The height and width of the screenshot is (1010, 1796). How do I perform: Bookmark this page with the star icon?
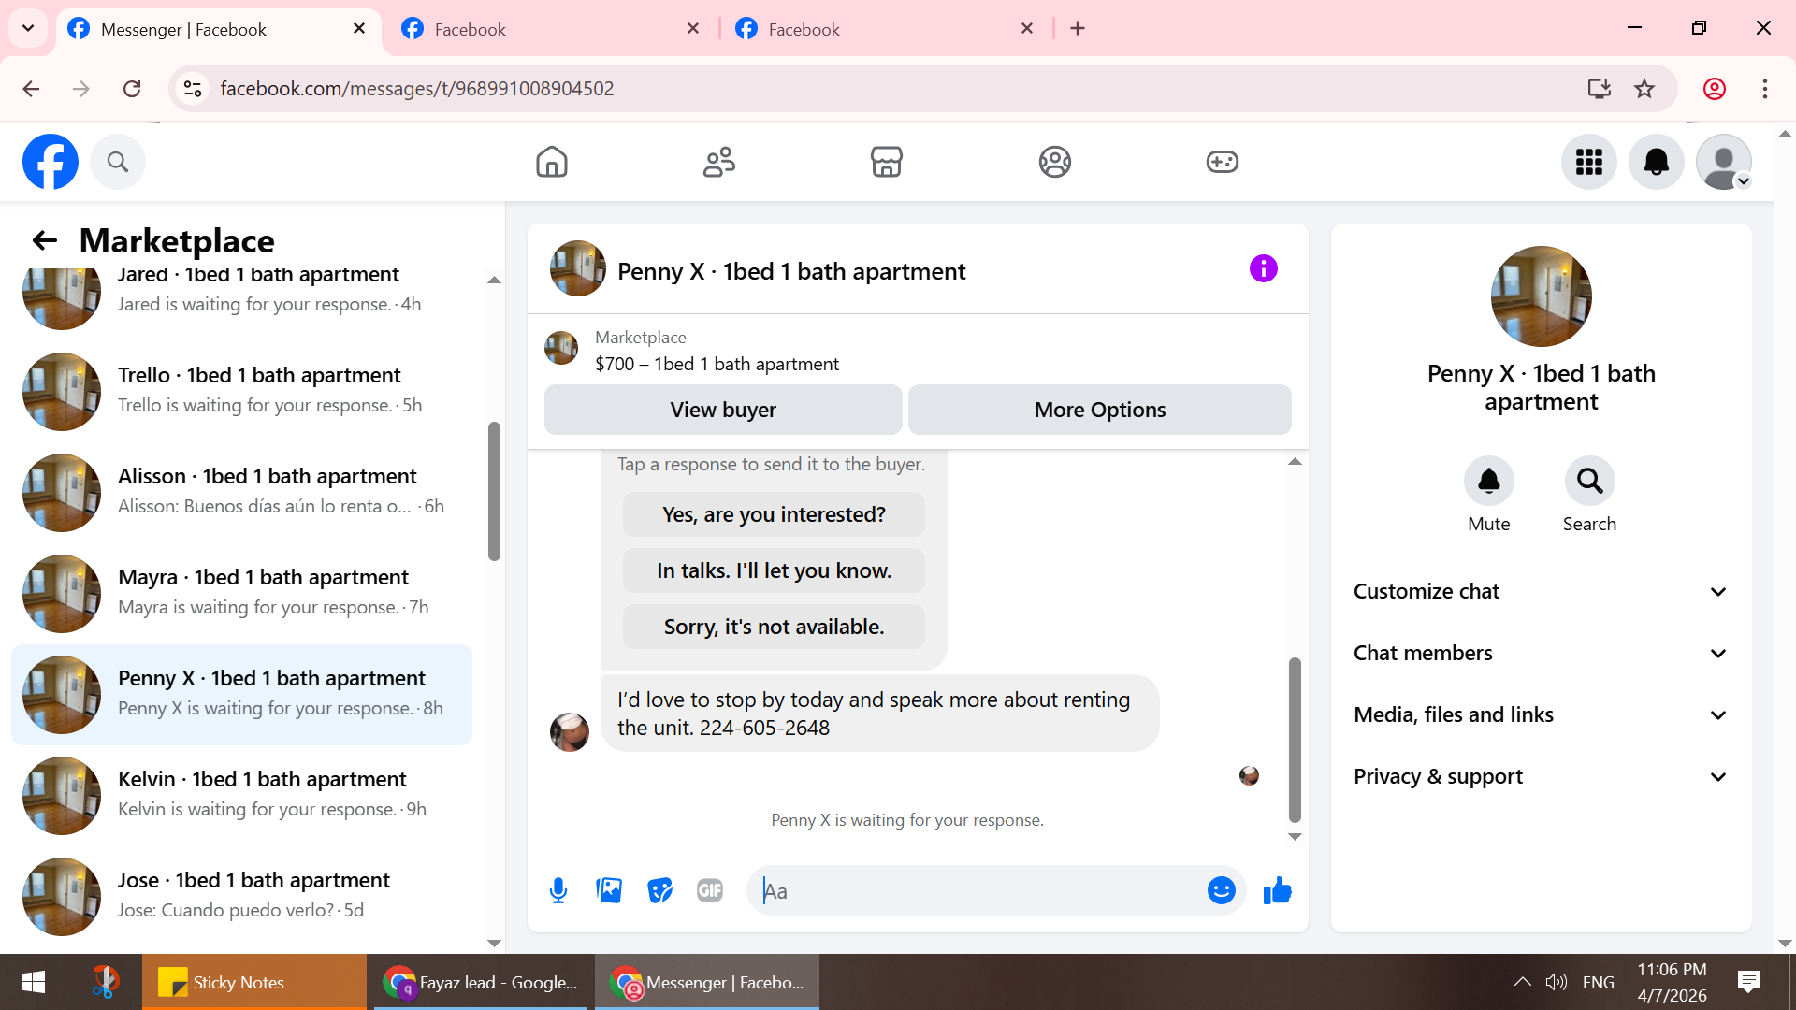[1644, 89]
